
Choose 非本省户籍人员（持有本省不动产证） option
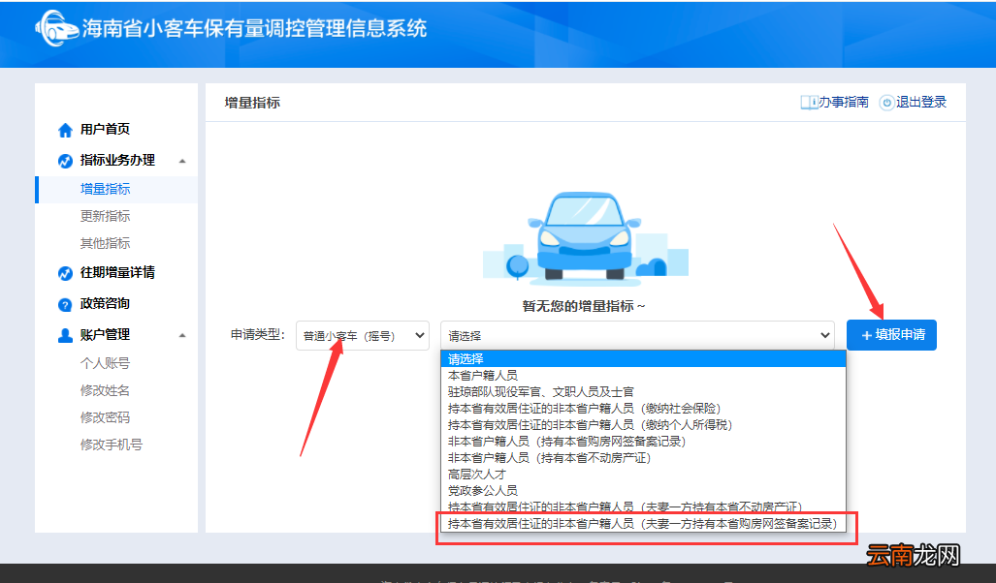[x=643, y=458]
